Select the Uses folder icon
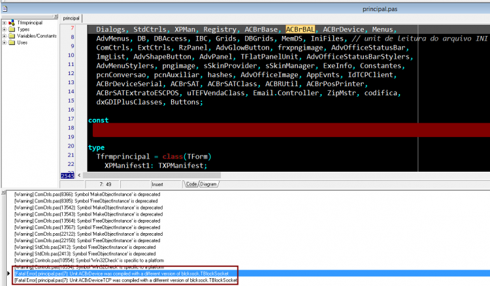 [12, 42]
